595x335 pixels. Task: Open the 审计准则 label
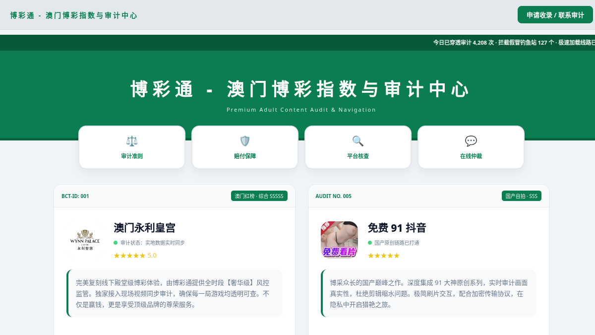pos(132,156)
